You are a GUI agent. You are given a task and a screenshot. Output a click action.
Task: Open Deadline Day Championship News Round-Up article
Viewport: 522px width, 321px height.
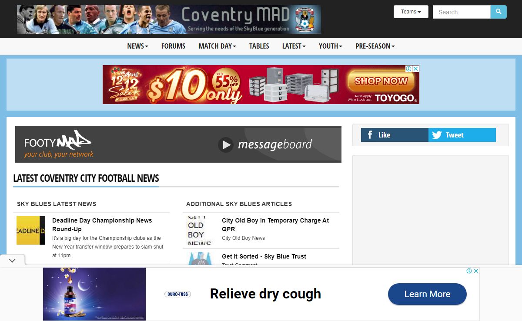coord(102,225)
